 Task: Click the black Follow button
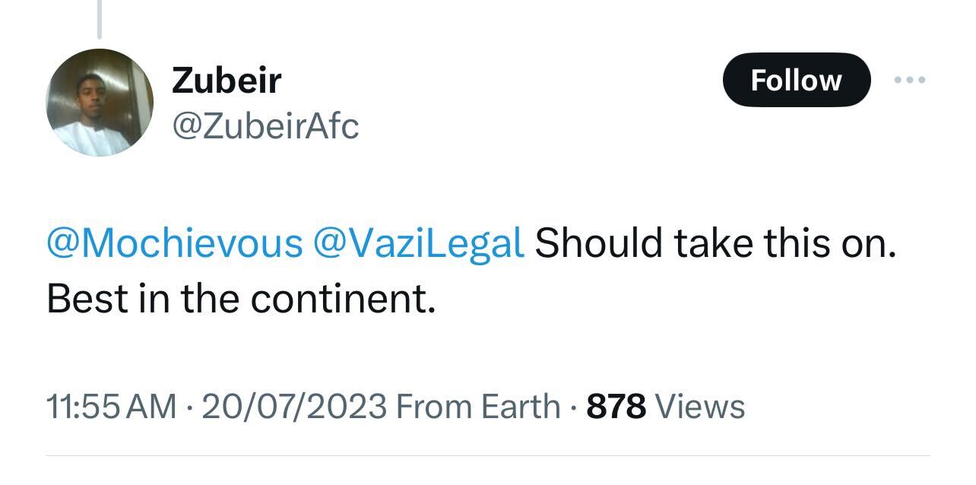tap(796, 80)
